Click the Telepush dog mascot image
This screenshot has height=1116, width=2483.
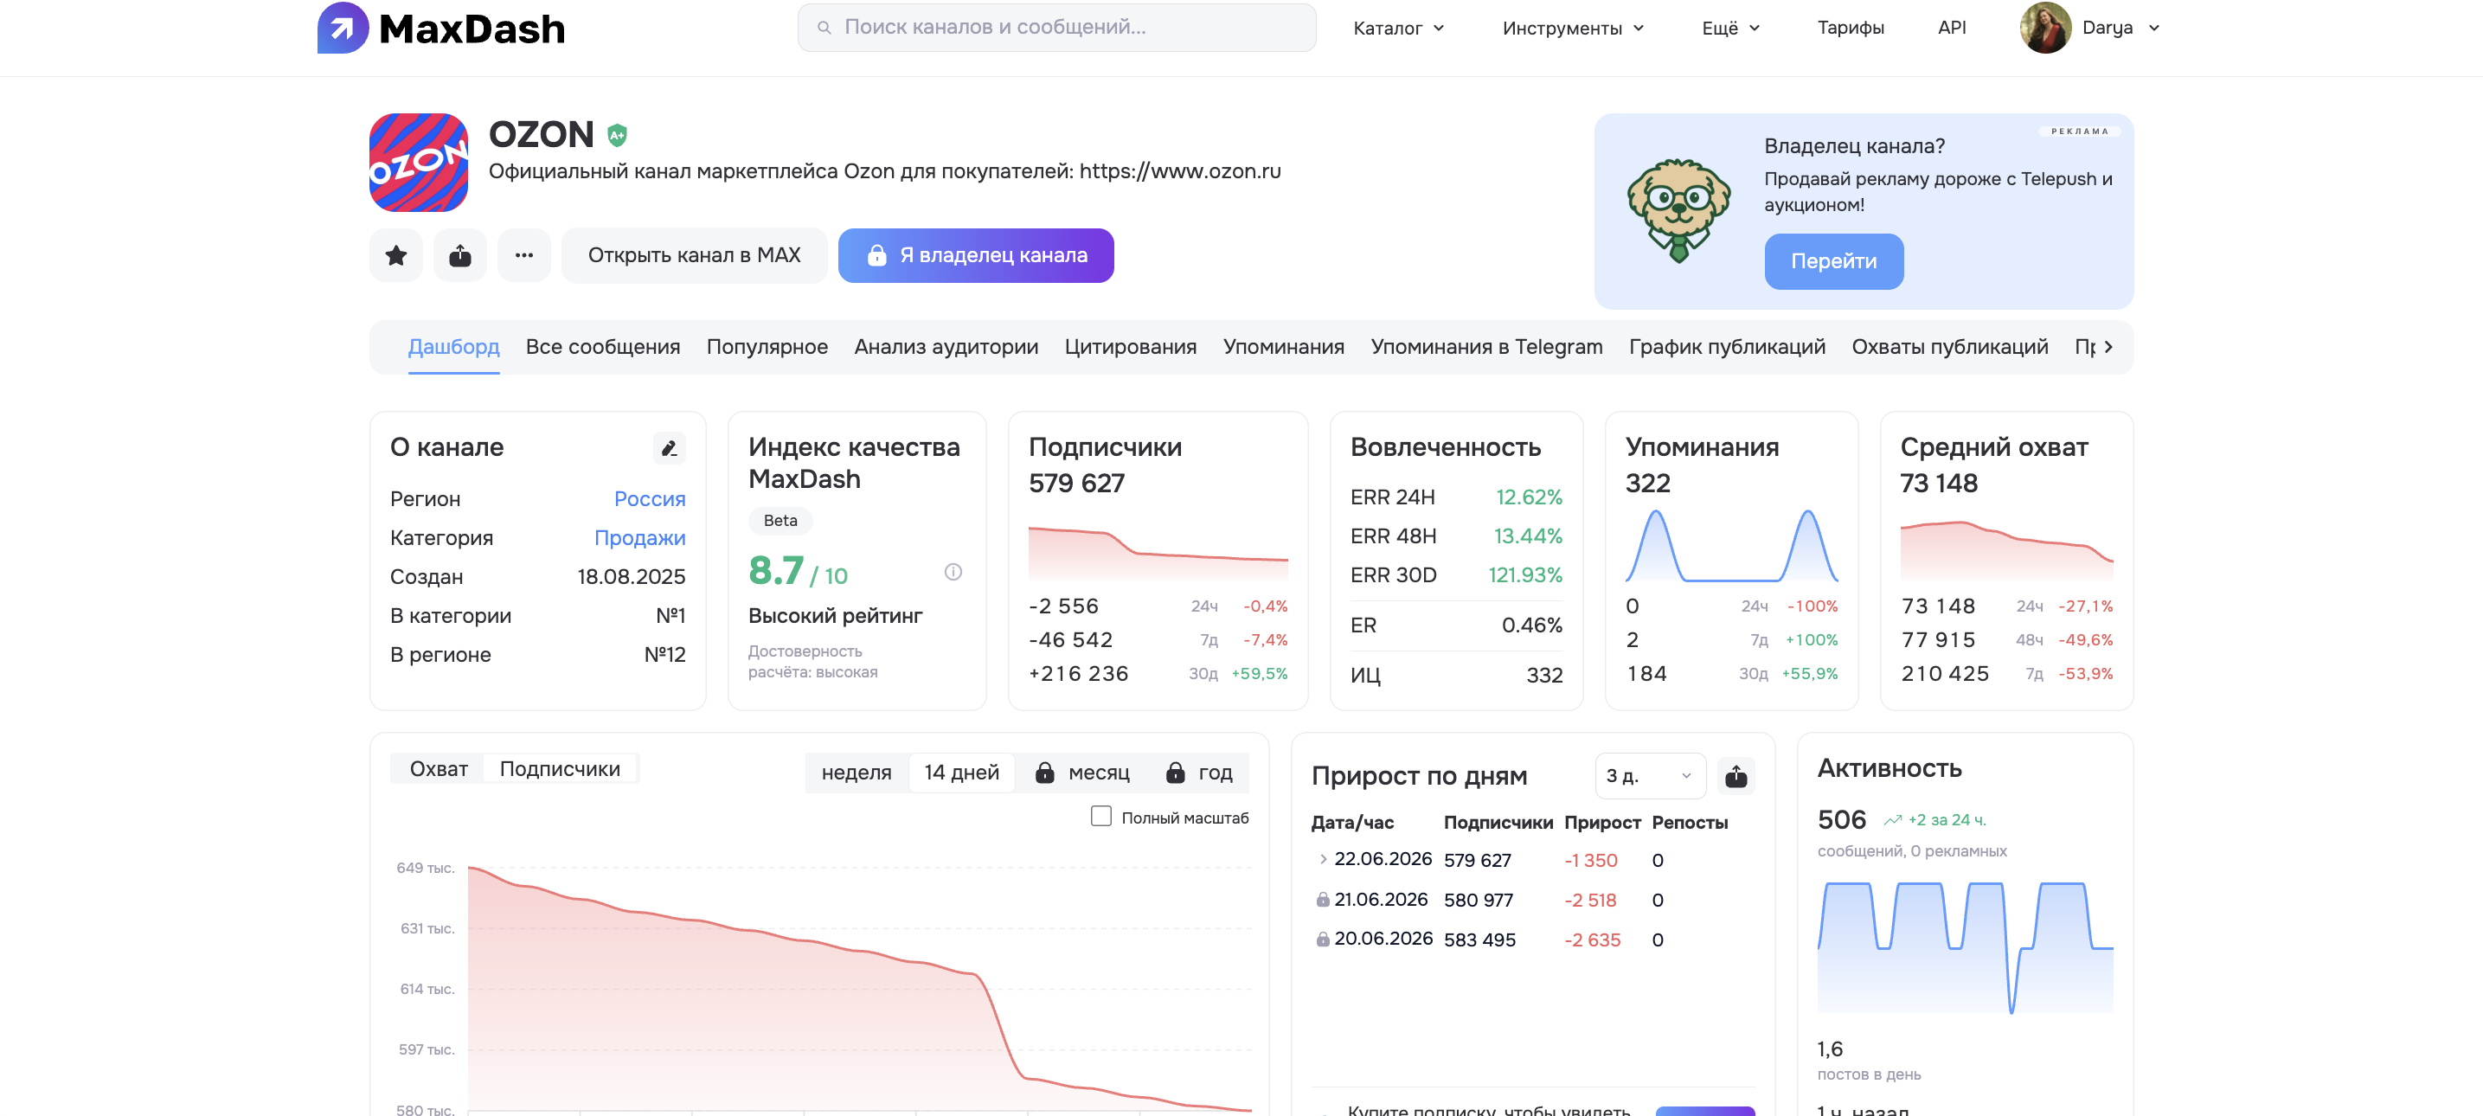pyautogui.click(x=1678, y=210)
